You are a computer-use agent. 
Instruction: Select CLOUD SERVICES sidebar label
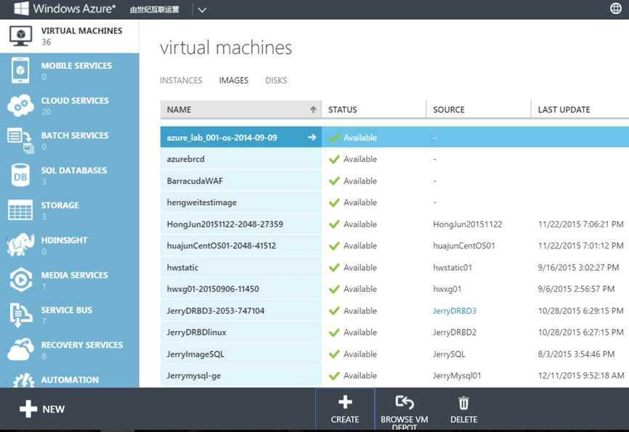[x=75, y=100]
